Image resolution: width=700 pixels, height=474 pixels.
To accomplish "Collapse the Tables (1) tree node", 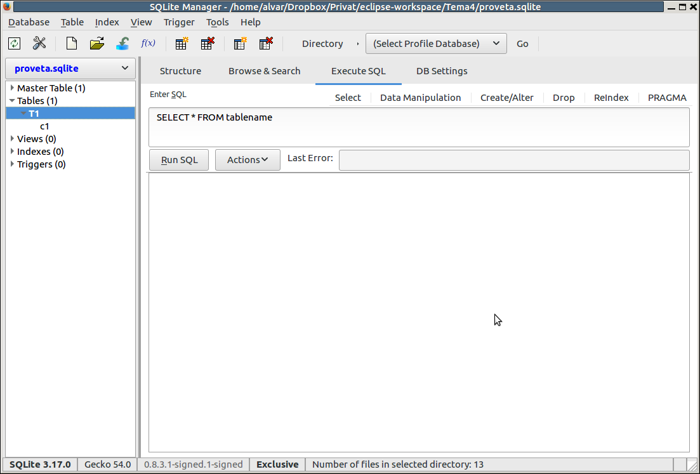I will click(12, 101).
